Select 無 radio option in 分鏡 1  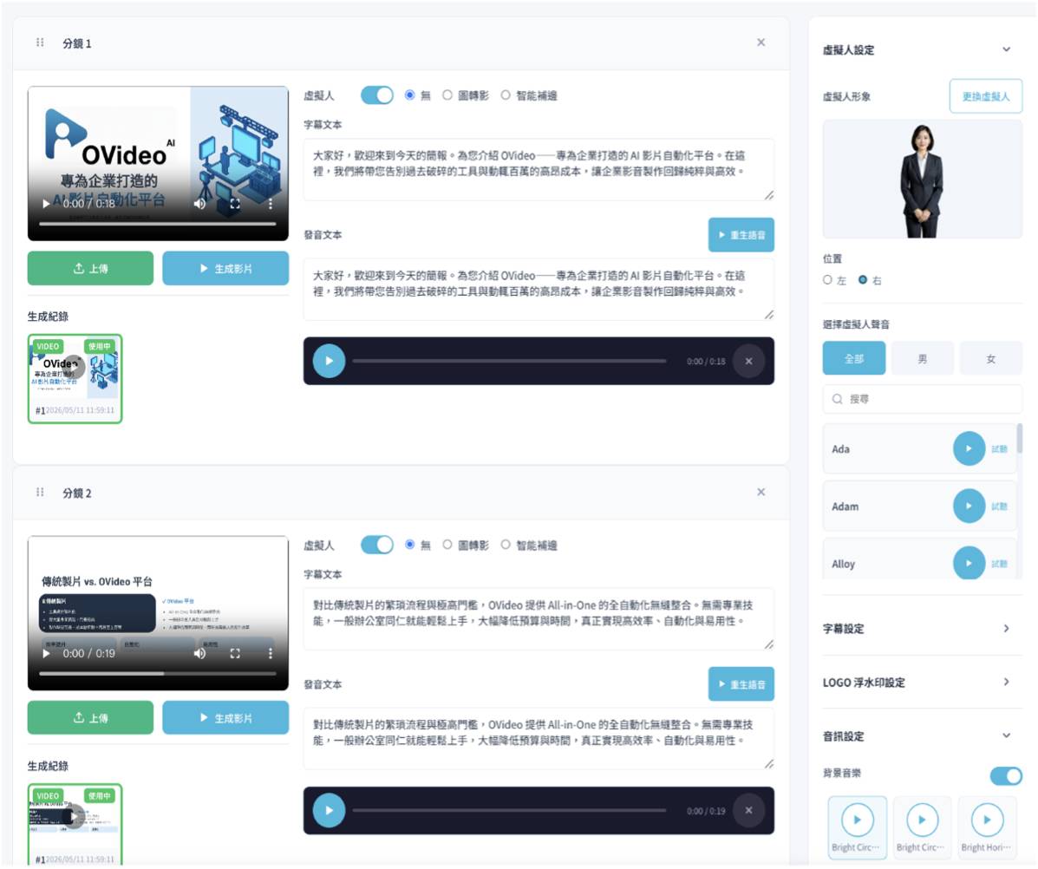click(410, 95)
